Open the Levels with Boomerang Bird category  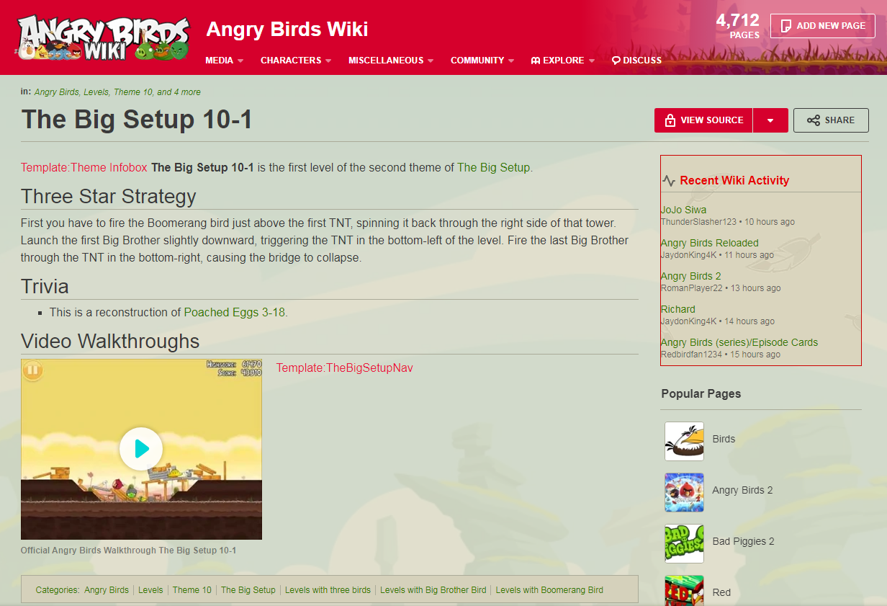[549, 590]
